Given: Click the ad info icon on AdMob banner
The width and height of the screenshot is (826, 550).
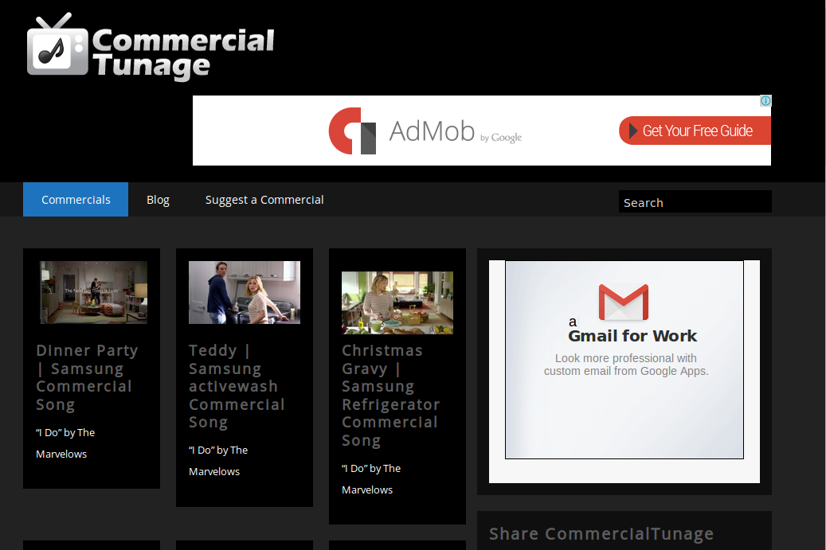Looking at the screenshot, I should 765,100.
